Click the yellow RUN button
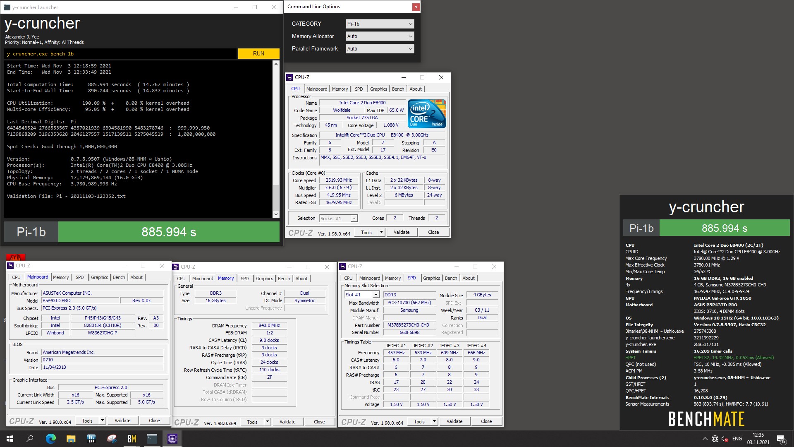794x447 pixels. [x=258, y=53]
